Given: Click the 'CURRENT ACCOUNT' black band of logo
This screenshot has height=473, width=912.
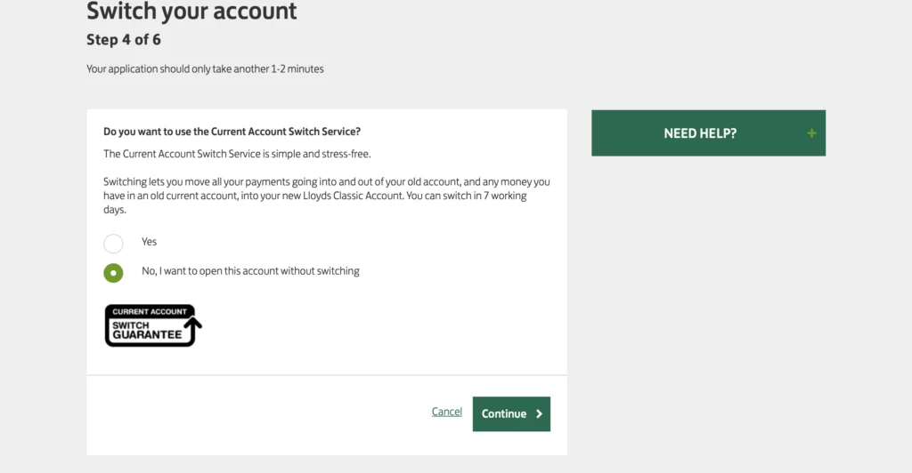Looking at the screenshot, I should [x=150, y=312].
